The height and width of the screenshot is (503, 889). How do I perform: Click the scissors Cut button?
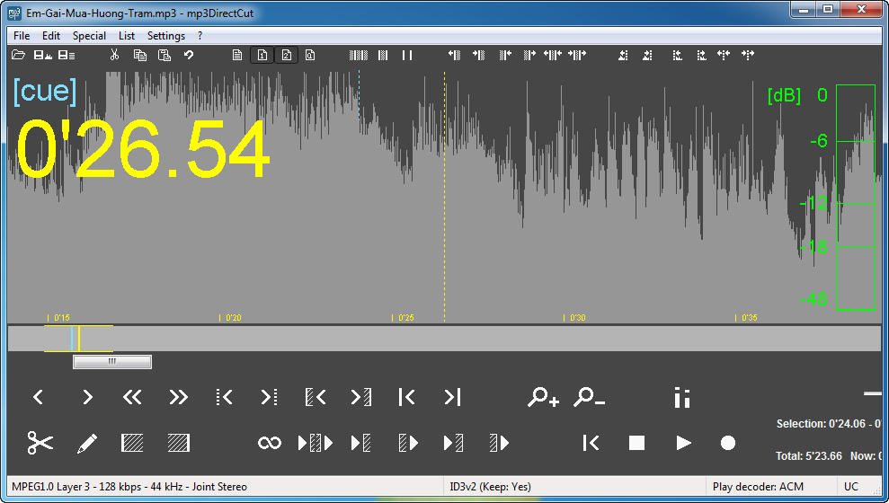40,443
